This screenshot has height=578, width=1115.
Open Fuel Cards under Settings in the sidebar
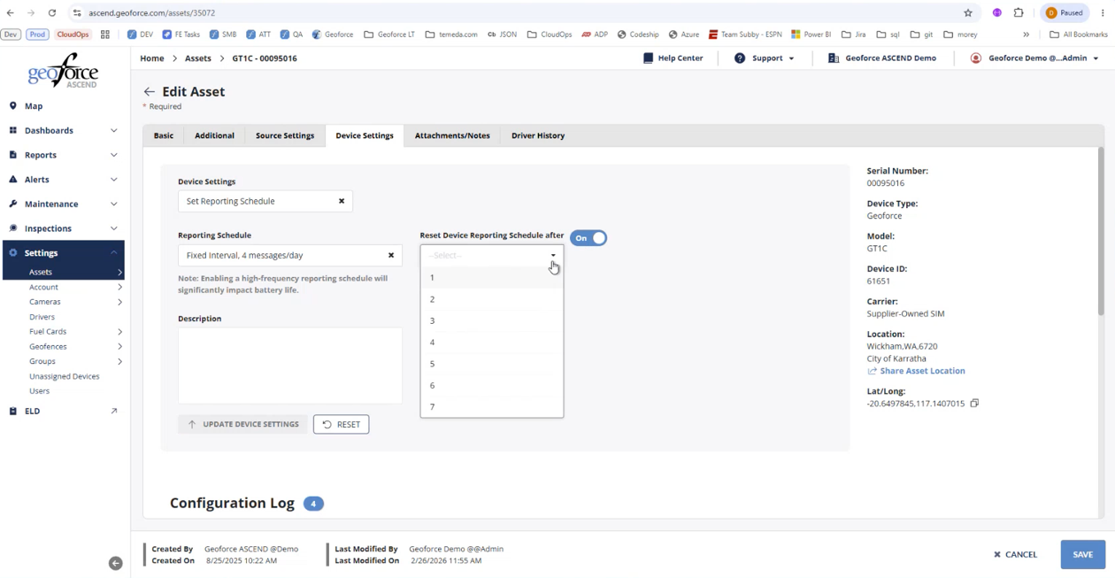pyautogui.click(x=48, y=331)
